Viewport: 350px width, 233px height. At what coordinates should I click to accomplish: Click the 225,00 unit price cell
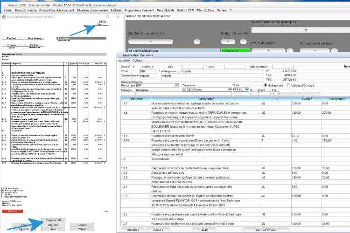coord(336,113)
